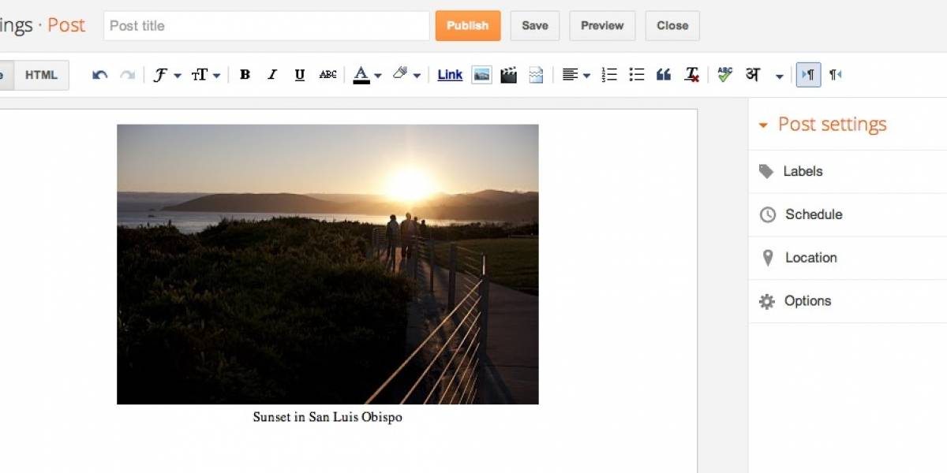Open the text background highlight picker
Image resolution: width=947 pixels, height=473 pixels.
(x=406, y=75)
